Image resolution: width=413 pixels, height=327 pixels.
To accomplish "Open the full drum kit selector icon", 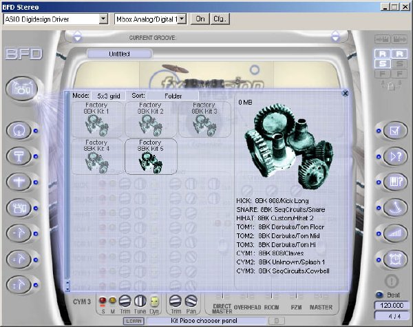I will click(x=21, y=89).
